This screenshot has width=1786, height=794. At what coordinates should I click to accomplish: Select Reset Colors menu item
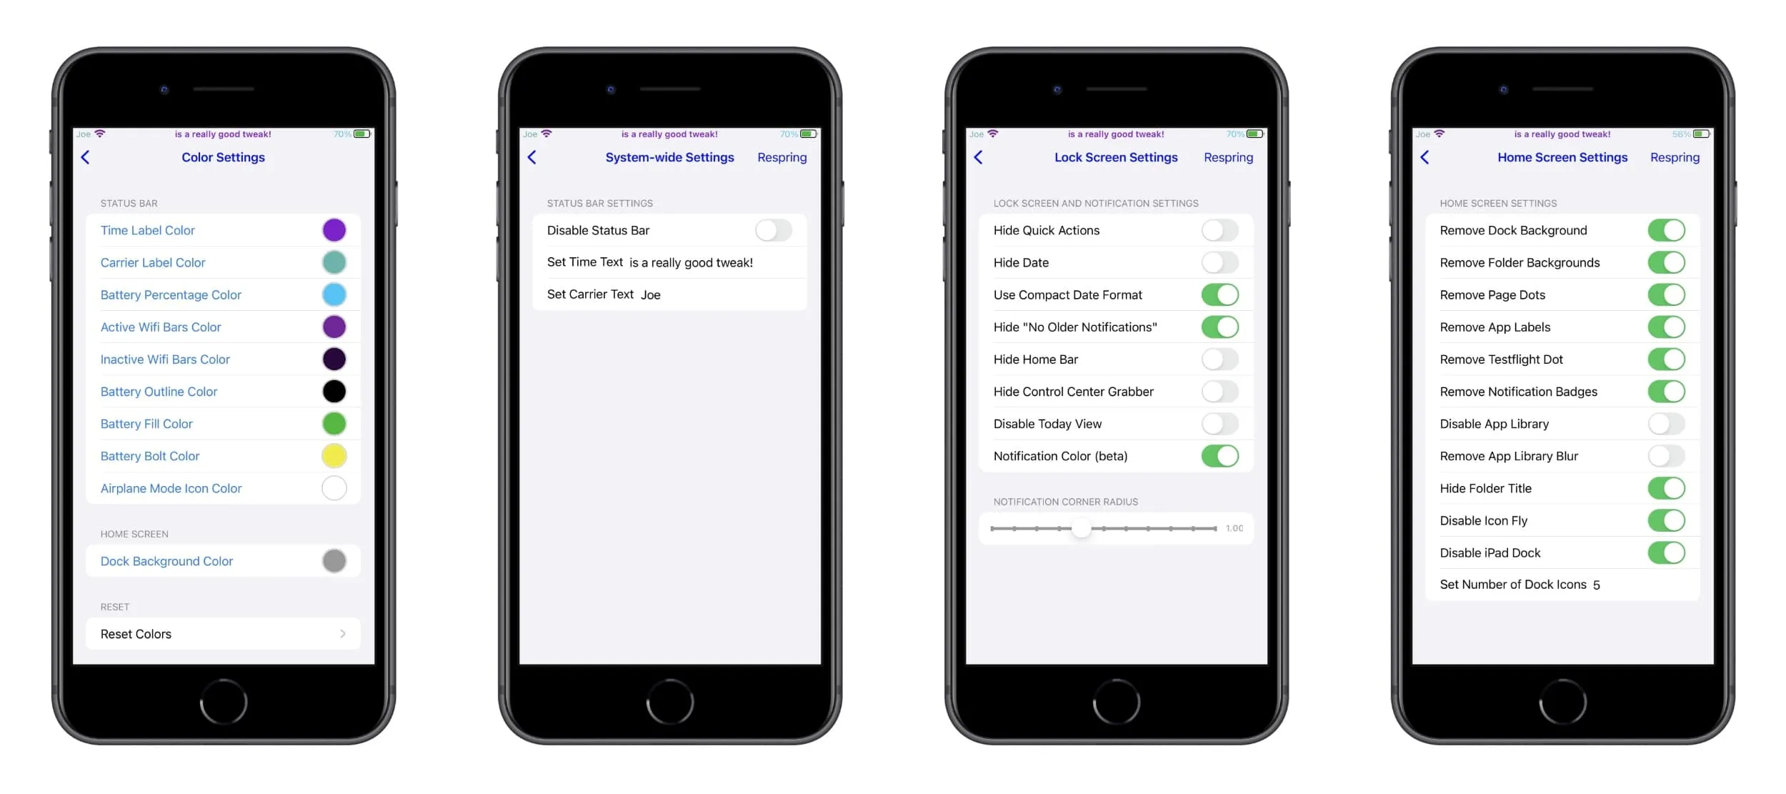(x=222, y=633)
